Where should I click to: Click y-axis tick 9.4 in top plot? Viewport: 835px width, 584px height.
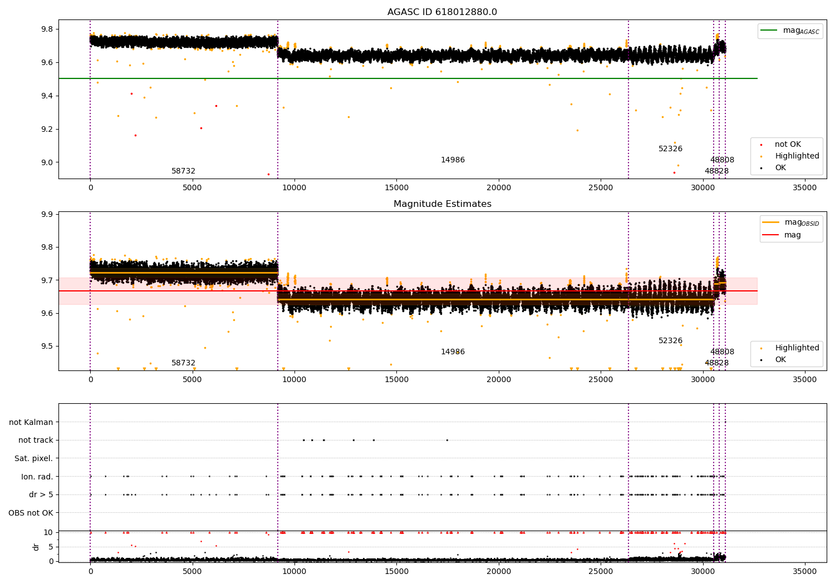47,96
